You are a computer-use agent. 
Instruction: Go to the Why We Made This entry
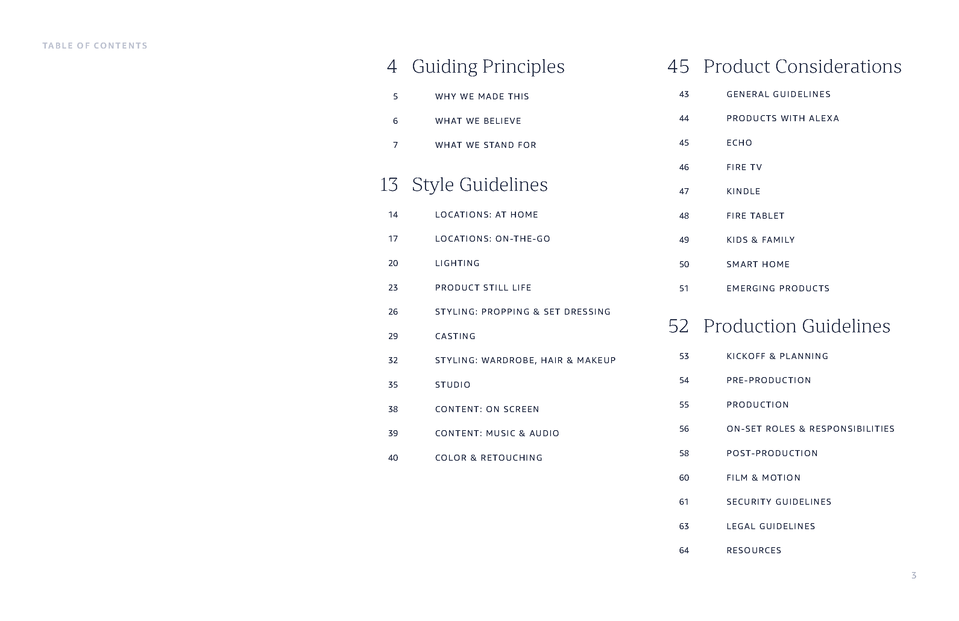click(482, 96)
